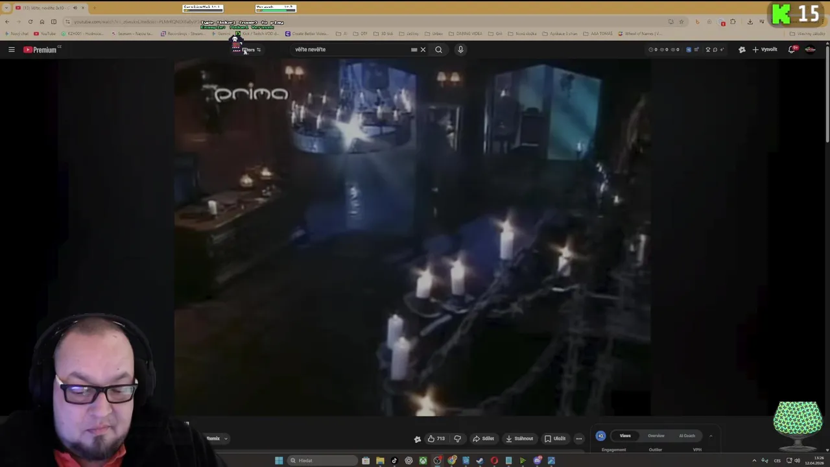Open the YouTube bookmark
The width and height of the screenshot is (830, 467).
(x=45, y=34)
